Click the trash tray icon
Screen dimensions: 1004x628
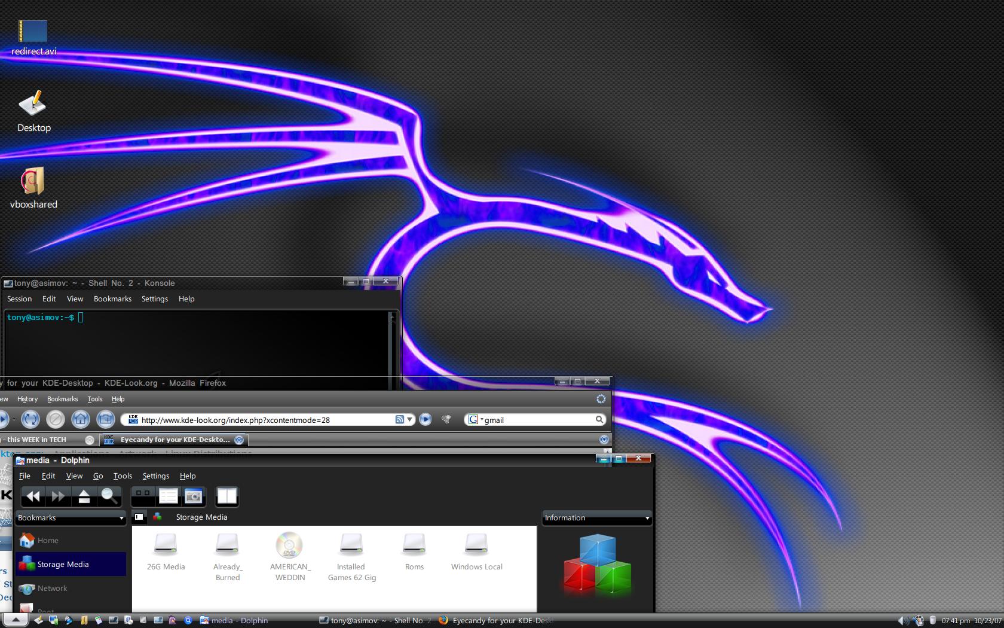click(932, 620)
